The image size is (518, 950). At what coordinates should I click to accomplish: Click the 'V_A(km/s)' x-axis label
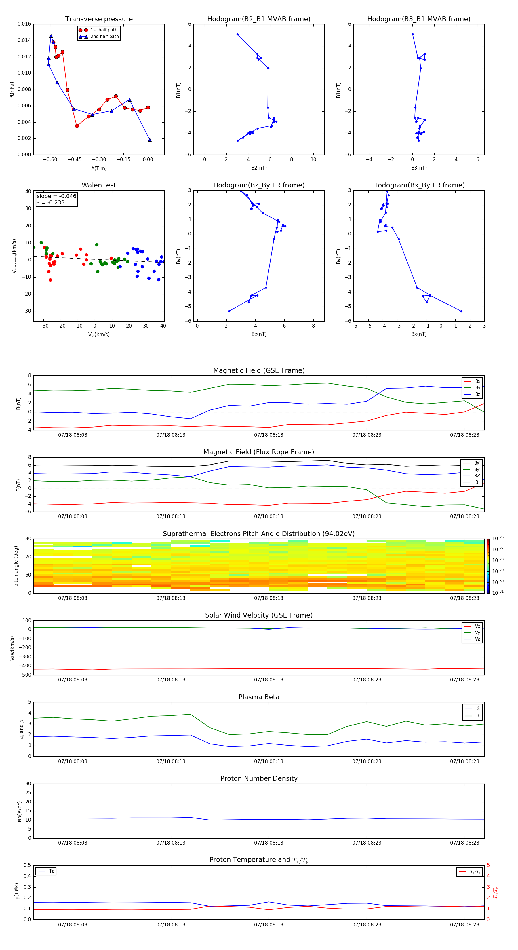99,335
